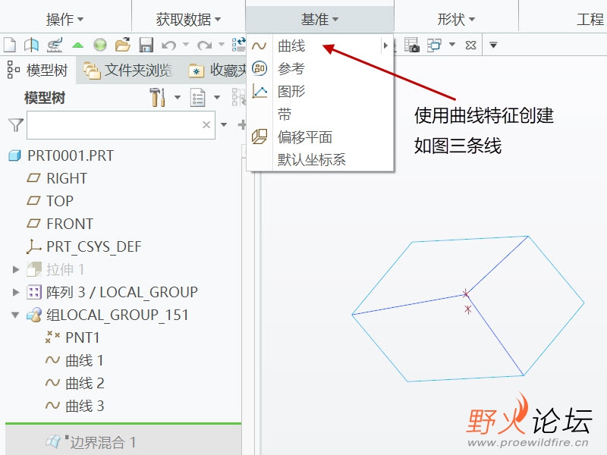This screenshot has height=455, width=607.
Task: Click the model tree filter funnel icon
Action: (x=16, y=125)
